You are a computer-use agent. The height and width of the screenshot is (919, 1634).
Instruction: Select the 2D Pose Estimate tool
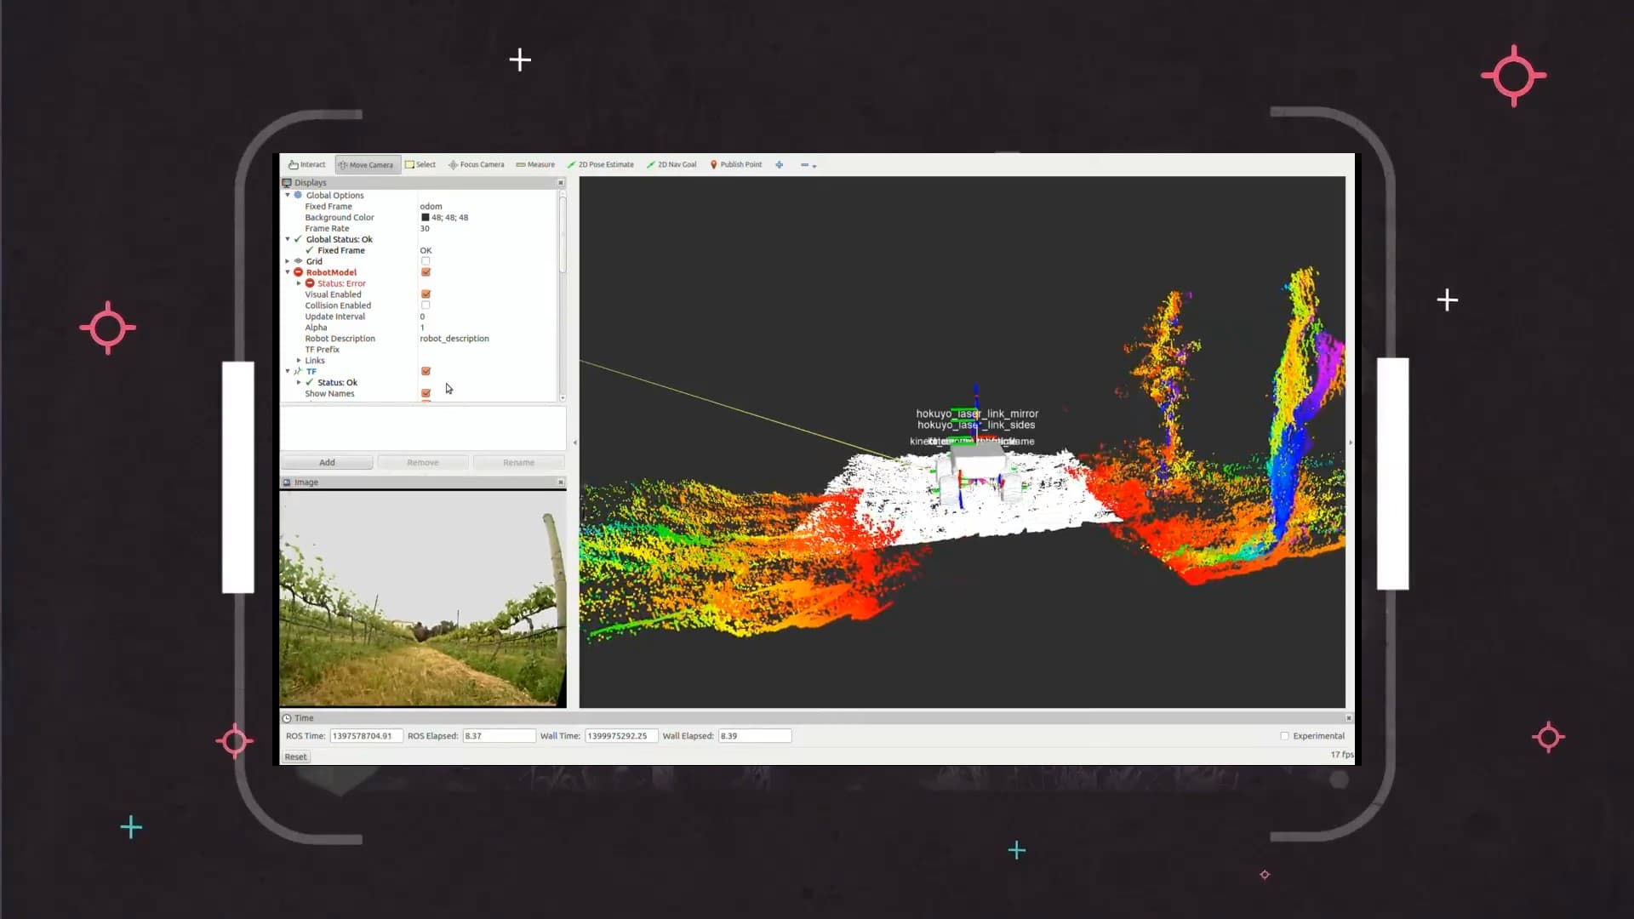point(601,165)
